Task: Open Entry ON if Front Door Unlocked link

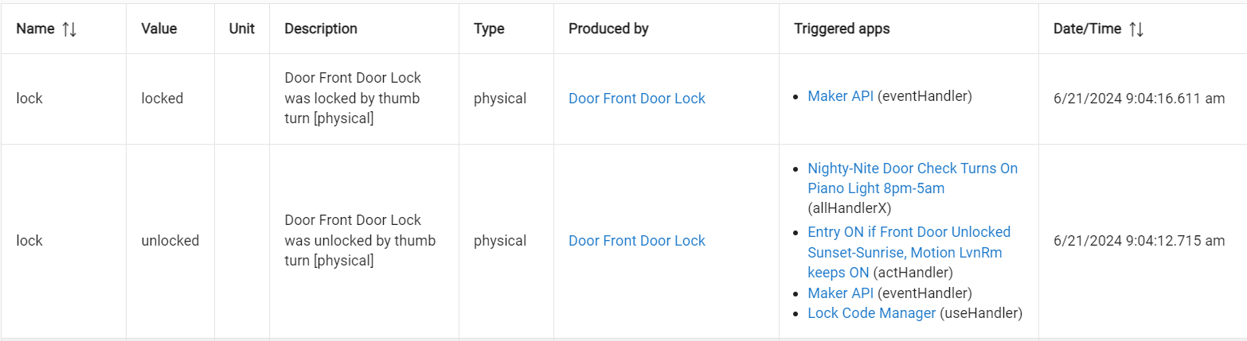Action: point(909,232)
